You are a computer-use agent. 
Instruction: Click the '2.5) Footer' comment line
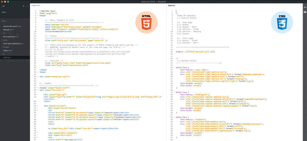[183, 34]
